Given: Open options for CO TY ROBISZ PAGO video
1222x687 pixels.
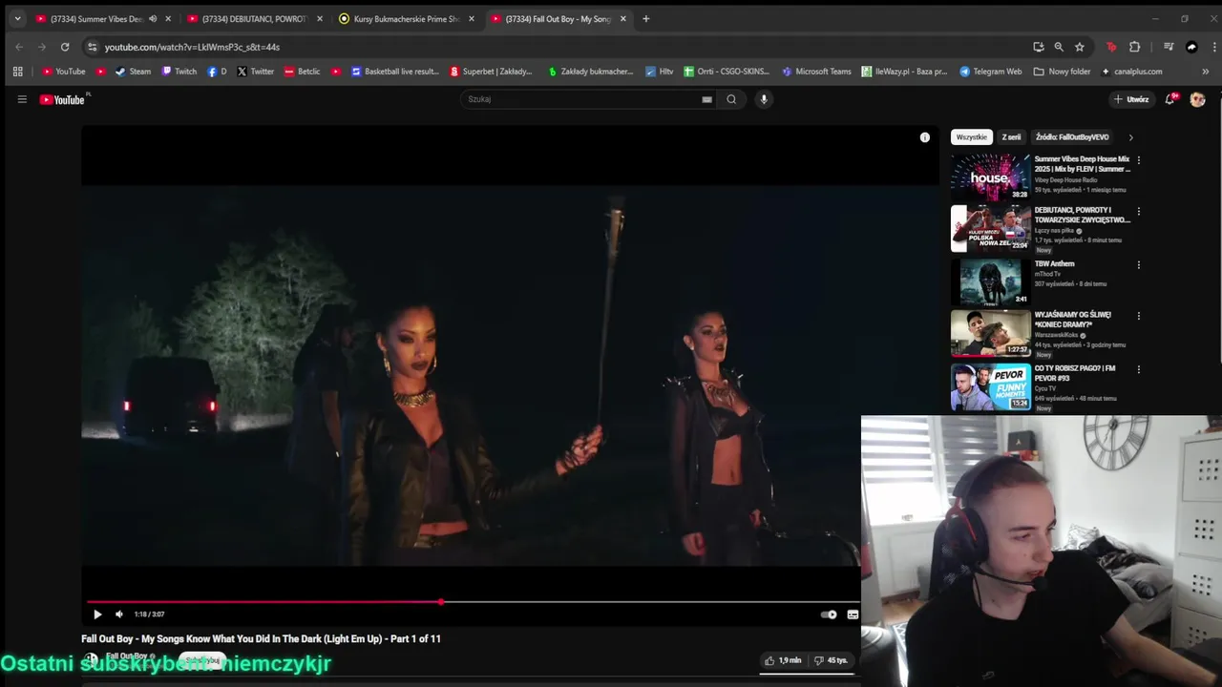Looking at the screenshot, I should point(1138,369).
